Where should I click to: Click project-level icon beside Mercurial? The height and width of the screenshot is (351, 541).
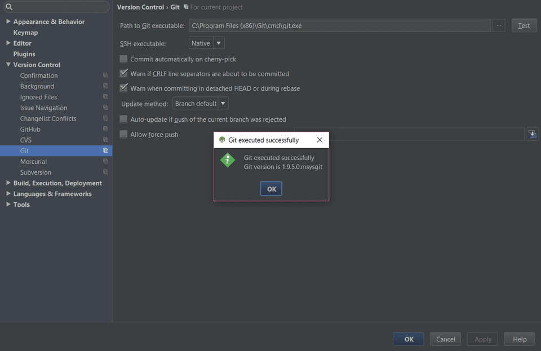click(105, 162)
